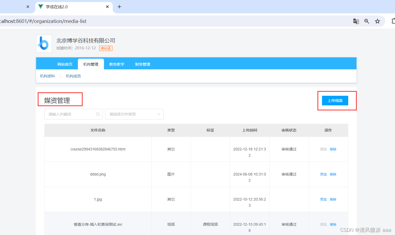The image size is (395, 235).
Task: Preview the 垂直分库 avi video
Action: [323, 225]
